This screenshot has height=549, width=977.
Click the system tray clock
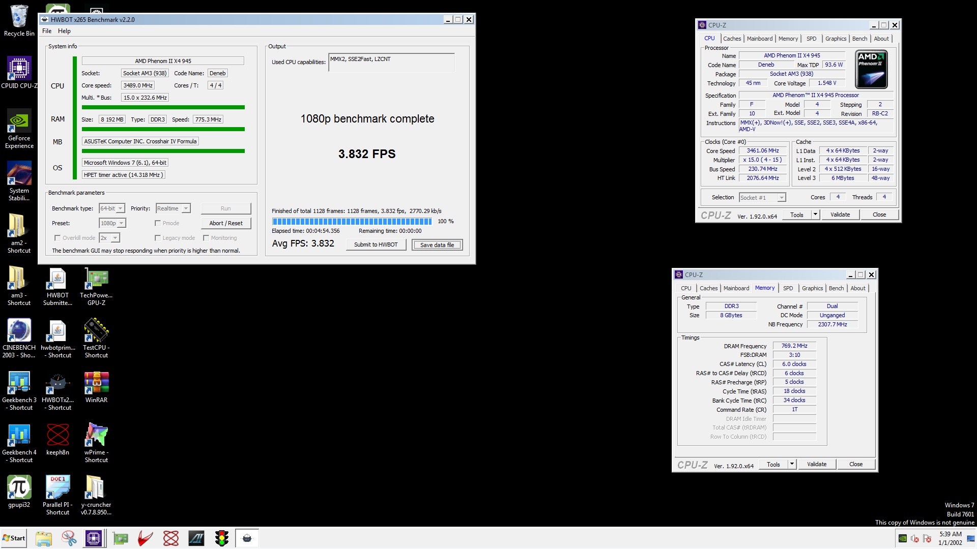tap(950, 538)
